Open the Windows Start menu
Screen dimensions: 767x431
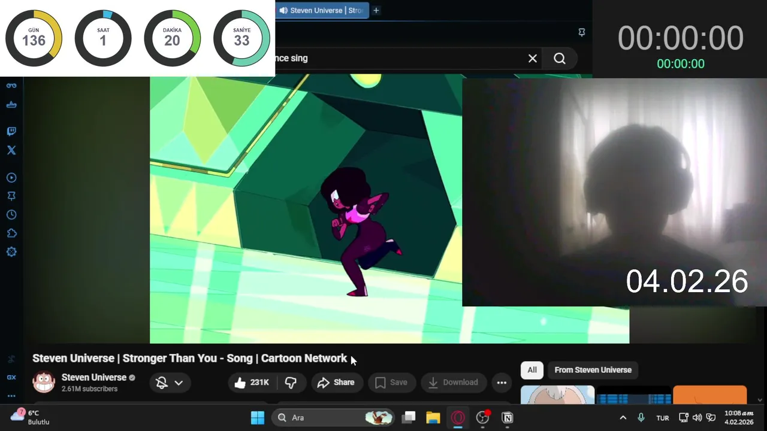258,418
